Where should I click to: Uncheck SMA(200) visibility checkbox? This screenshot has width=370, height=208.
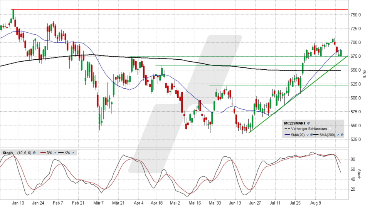click(338, 135)
